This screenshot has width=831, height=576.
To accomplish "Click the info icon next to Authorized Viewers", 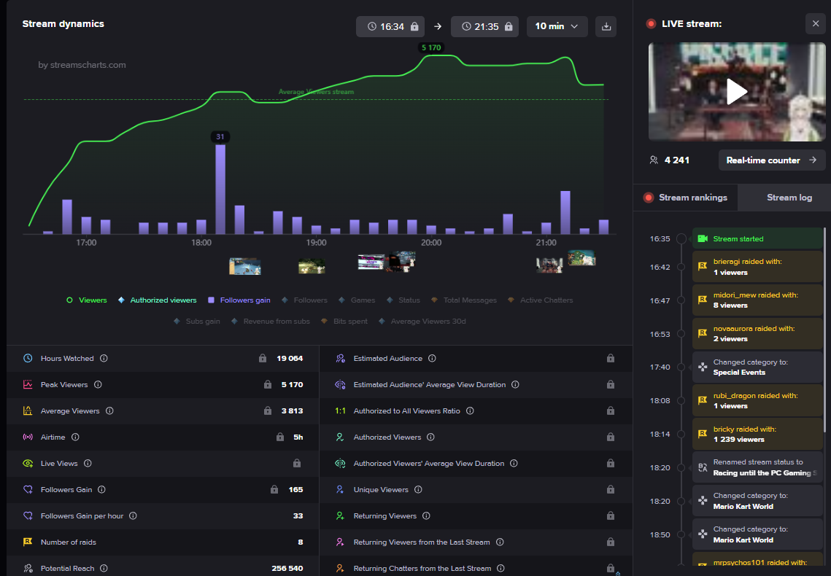I will pos(431,437).
